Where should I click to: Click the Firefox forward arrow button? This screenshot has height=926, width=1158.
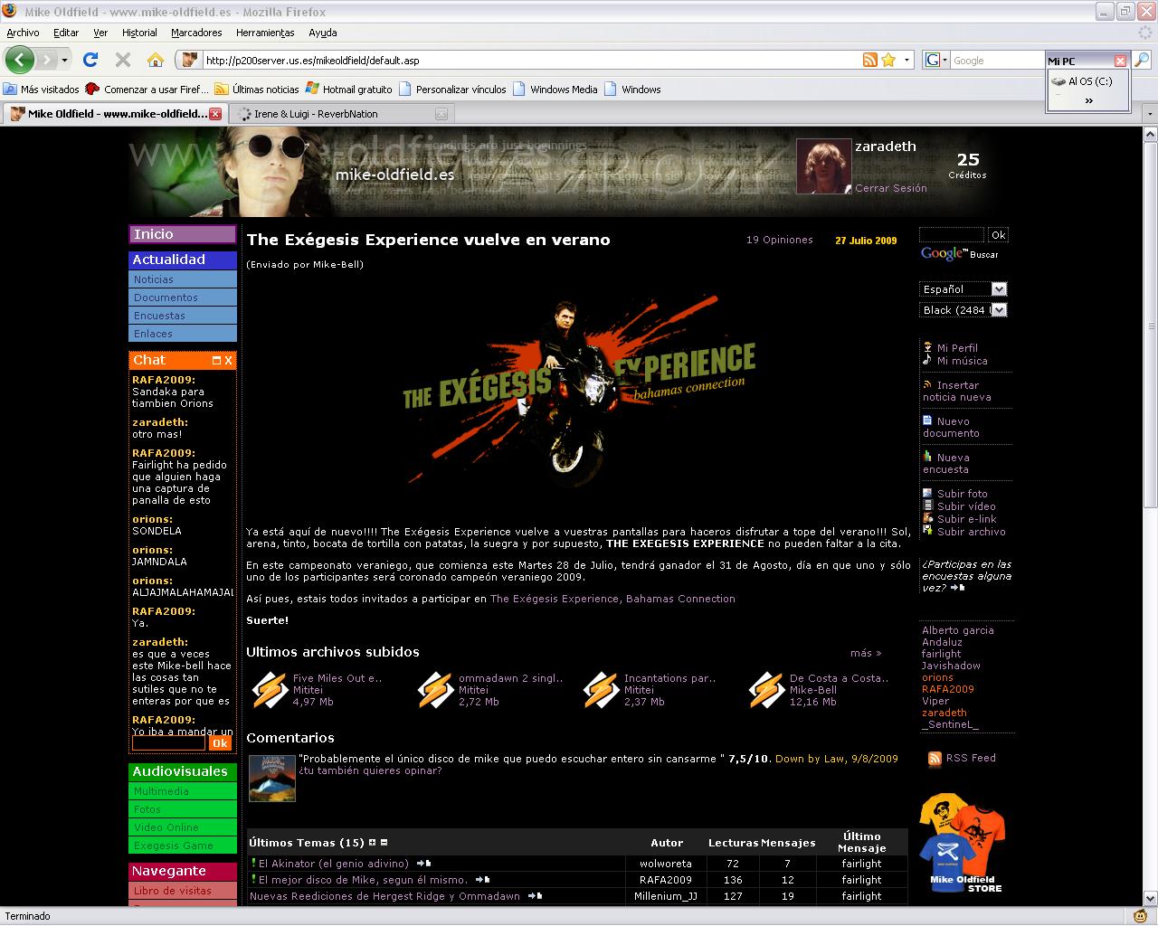(45, 60)
